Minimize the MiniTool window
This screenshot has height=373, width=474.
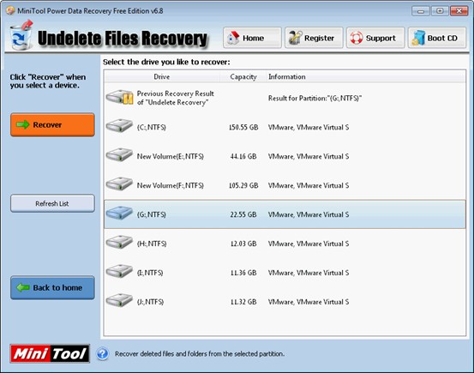[421, 11]
